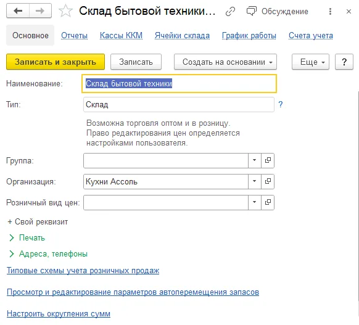Open Кухни Ассоль organization card icon
Screen dimensions: 359x325
click(x=268, y=181)
